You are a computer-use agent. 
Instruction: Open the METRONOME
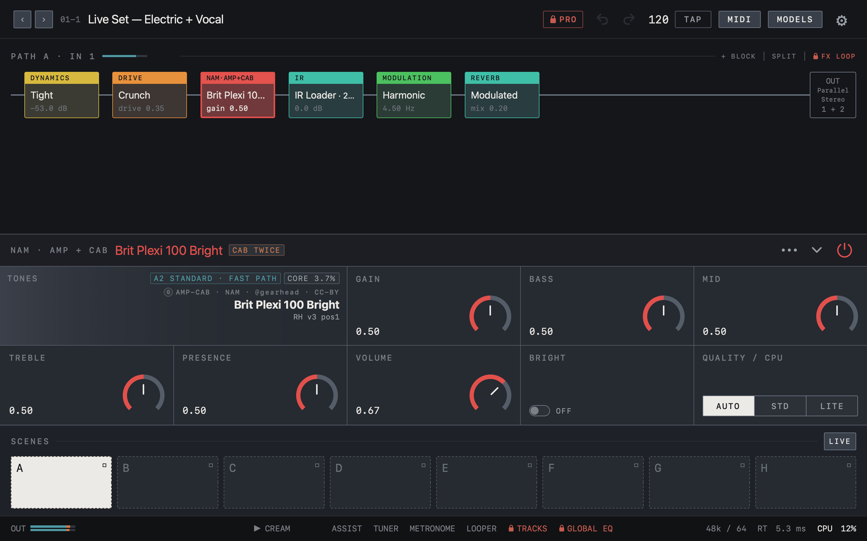(x=432, y=528)
